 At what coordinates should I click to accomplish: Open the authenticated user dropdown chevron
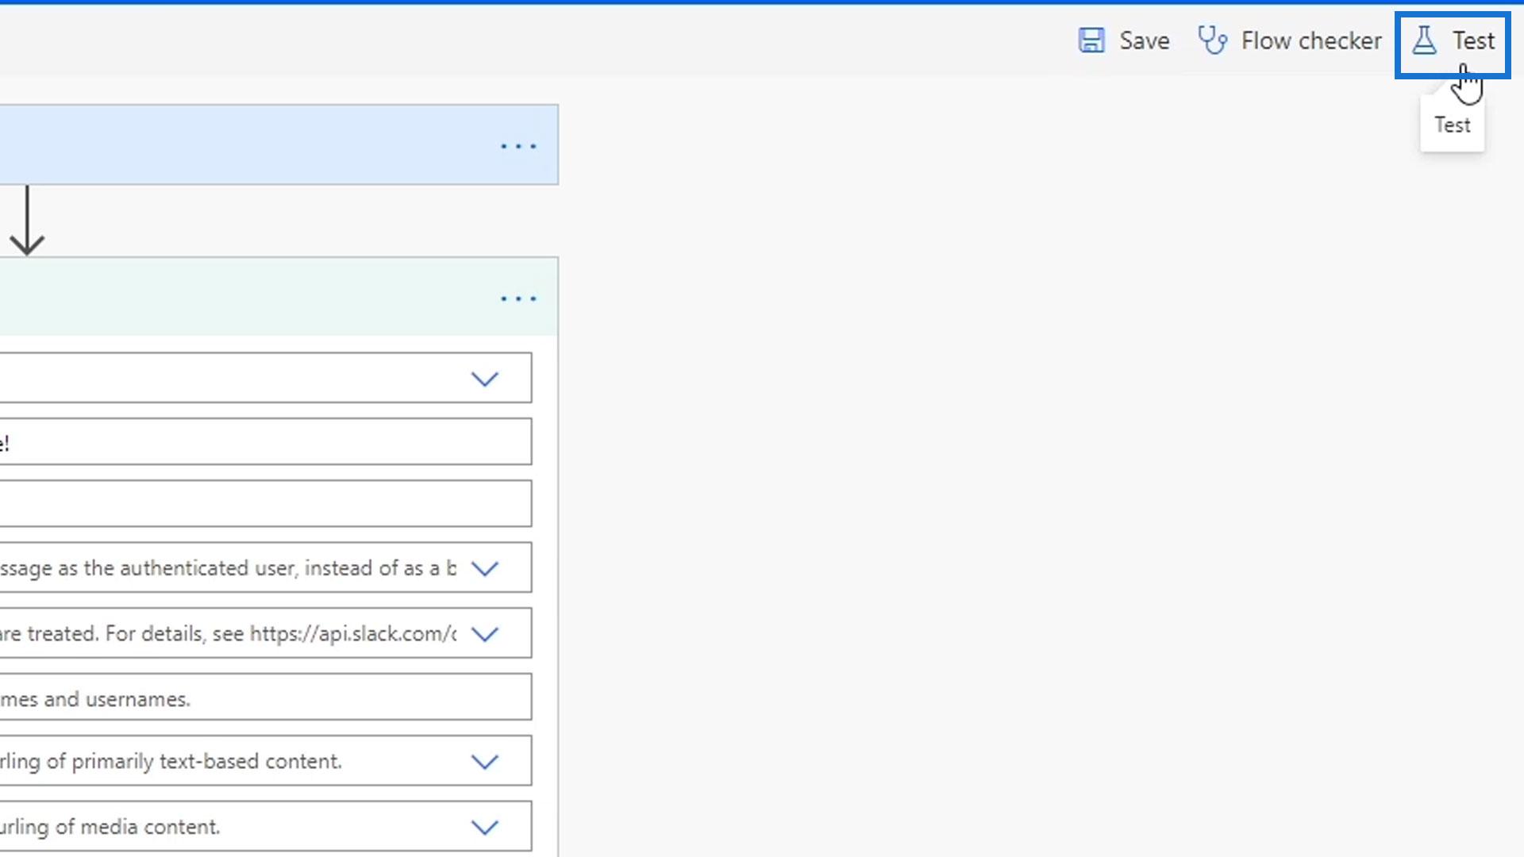click(x=484, y=568)
